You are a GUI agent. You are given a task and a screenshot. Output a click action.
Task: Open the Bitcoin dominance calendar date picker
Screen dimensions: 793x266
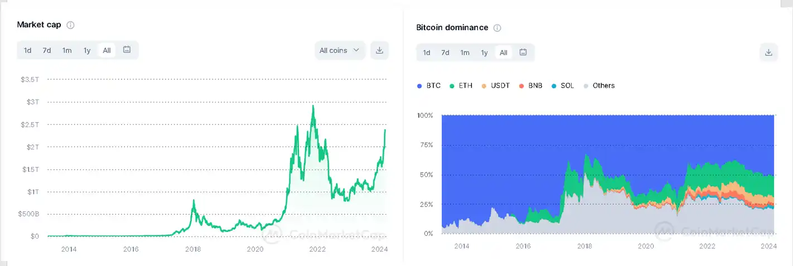[523, 52]
